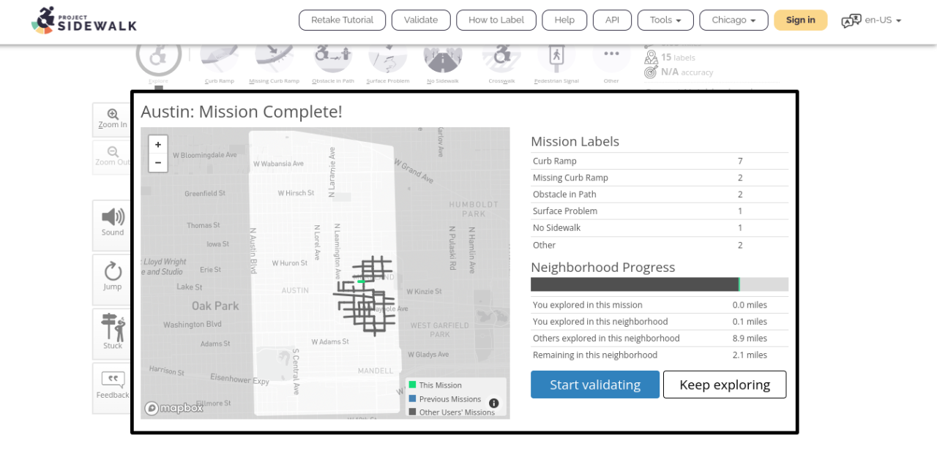This screenshot has width=937, height=454.
Task: Open the How to Label page
Action: [496, 20]
